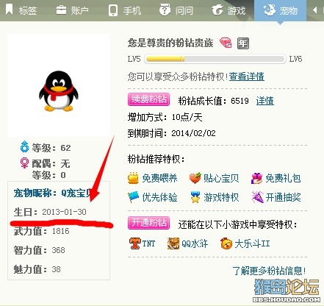Expand tabs with the arrow beside 宠物
Viewport: 324px width, 306px height.
click(x=315, y=10)
